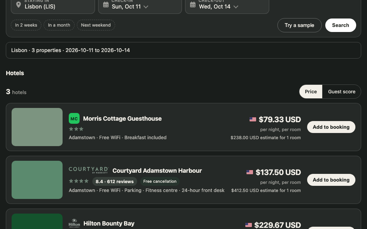Image resolution: width=367 pixels, height=229 pixels.
Task: Click the check-out calendar icon
Action: coord(193,5)
